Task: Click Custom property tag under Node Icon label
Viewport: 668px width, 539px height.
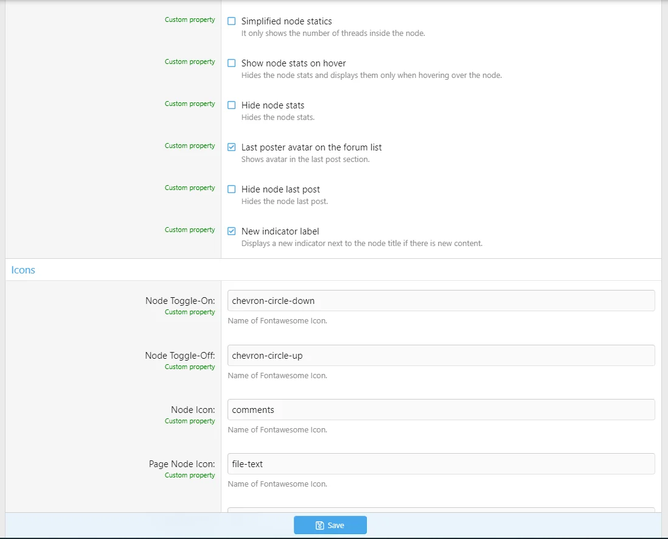Action: point(190,421)
